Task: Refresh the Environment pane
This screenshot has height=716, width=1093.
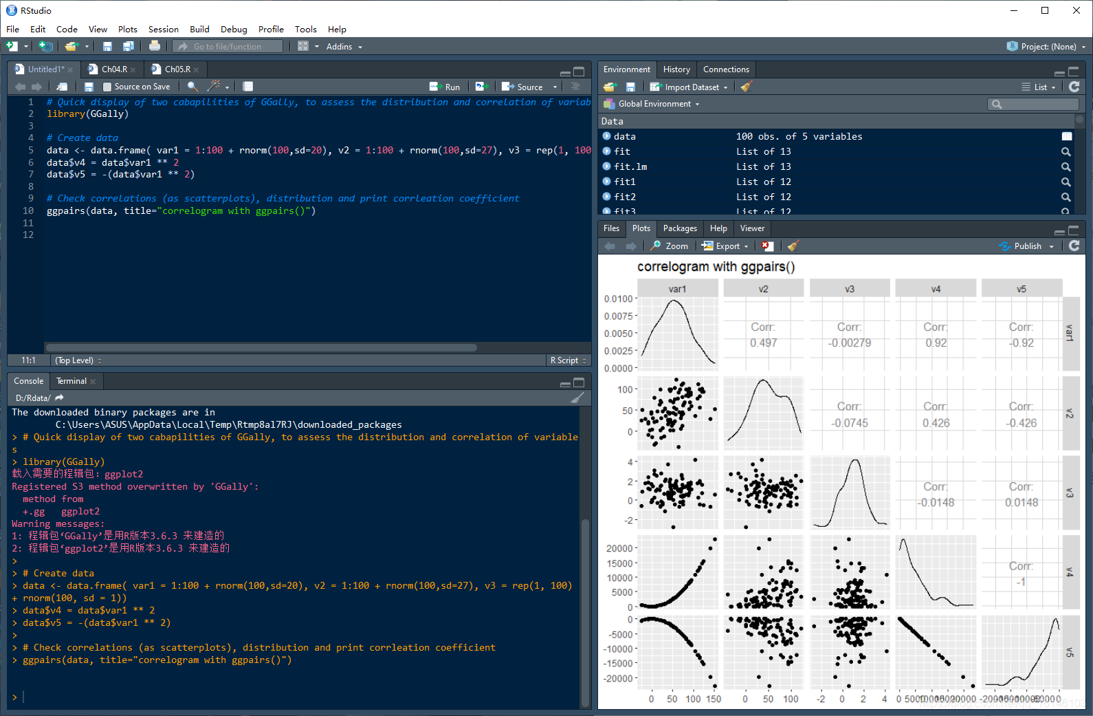Action: [x=1074, y=87]
